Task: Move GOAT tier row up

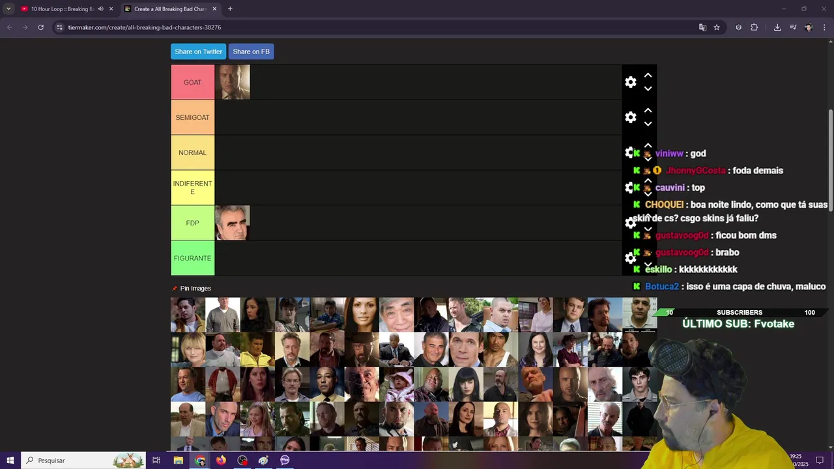Action: click(648, 76)
